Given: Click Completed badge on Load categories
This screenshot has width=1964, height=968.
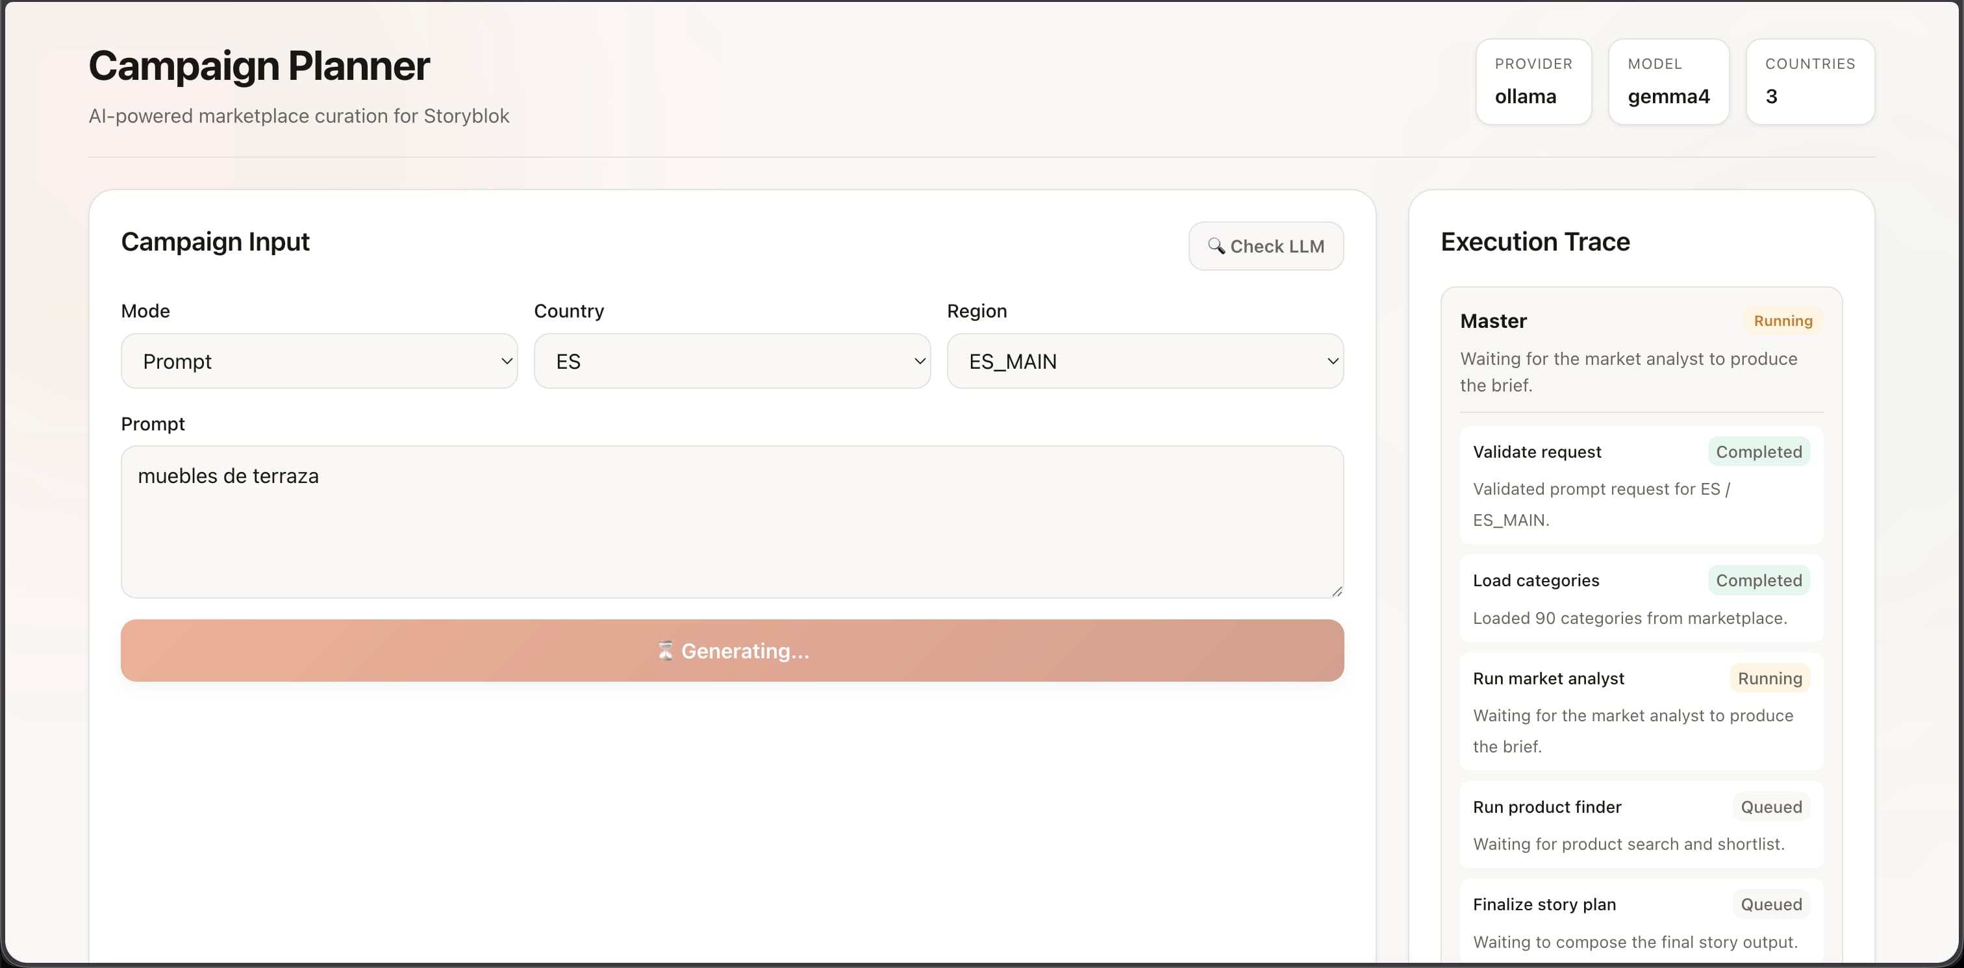Looking at the screenshot, I should (x=1758, y=581).
